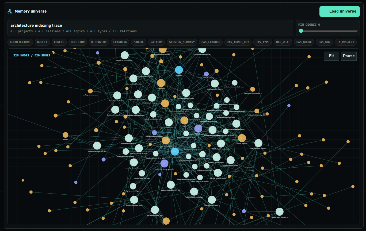Select the 'Kendo button icon alignmen...' node
The image size is (366, 231).
(x=258, y=143)
